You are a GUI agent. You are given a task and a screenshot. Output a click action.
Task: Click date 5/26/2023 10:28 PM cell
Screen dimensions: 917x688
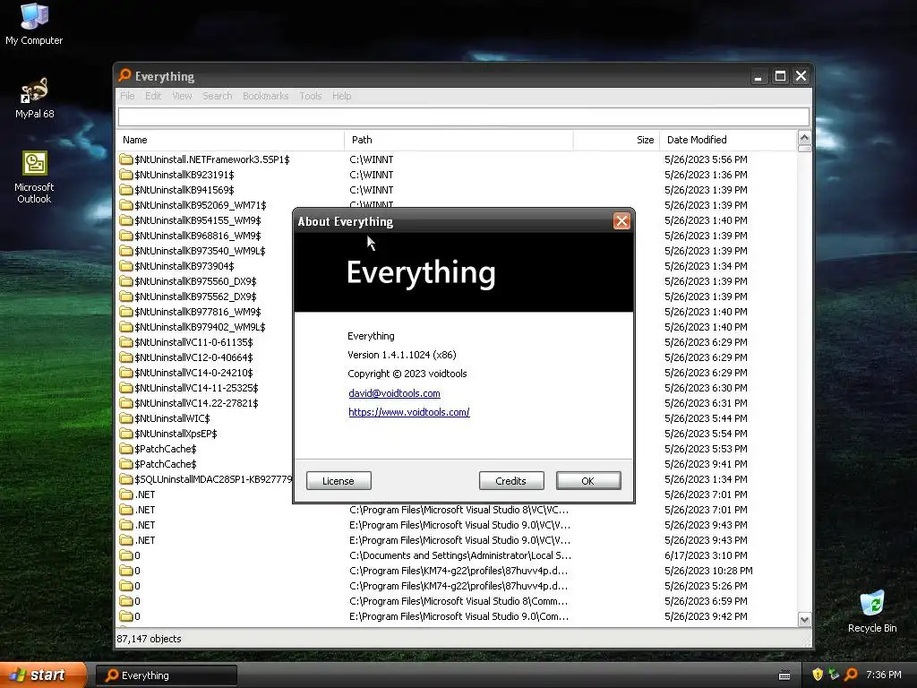[708, 571]
